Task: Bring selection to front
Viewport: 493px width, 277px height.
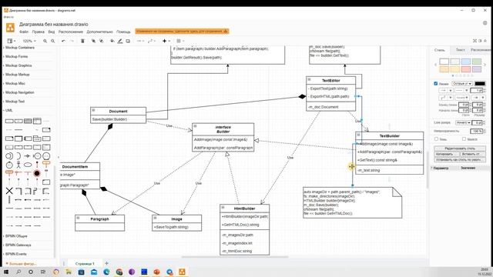Action: [93, 41]
